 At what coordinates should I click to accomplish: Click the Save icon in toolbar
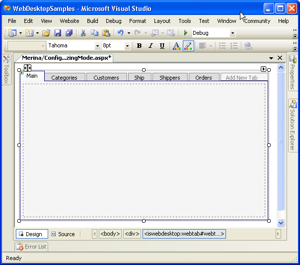point(58,33)
